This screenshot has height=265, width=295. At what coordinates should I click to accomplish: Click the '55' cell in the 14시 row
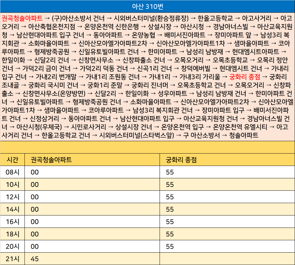pos(227,209)
